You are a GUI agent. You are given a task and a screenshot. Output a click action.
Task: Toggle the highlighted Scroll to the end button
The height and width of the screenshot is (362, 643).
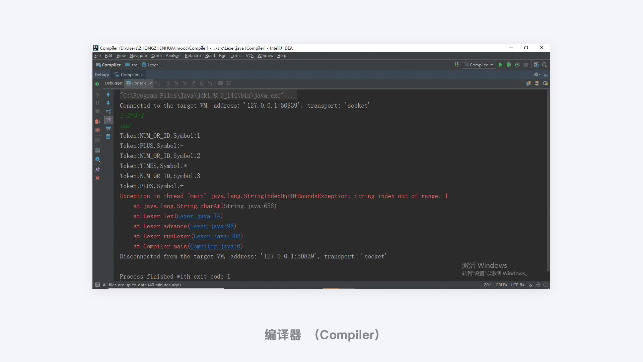pyautogui.click(x=108, y=120)
